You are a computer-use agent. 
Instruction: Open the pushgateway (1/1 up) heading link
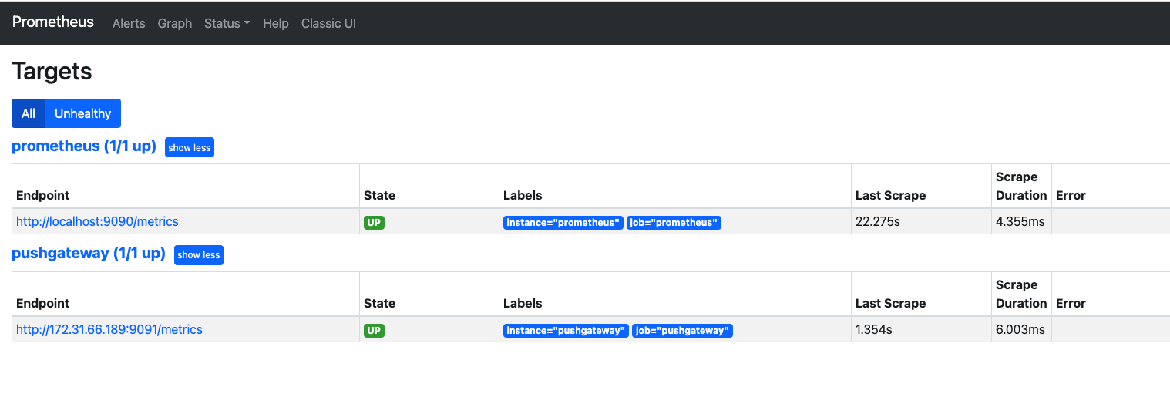[89, 253]
